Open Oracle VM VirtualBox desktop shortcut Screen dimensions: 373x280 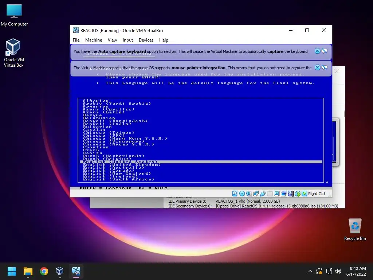coord(13,53)
